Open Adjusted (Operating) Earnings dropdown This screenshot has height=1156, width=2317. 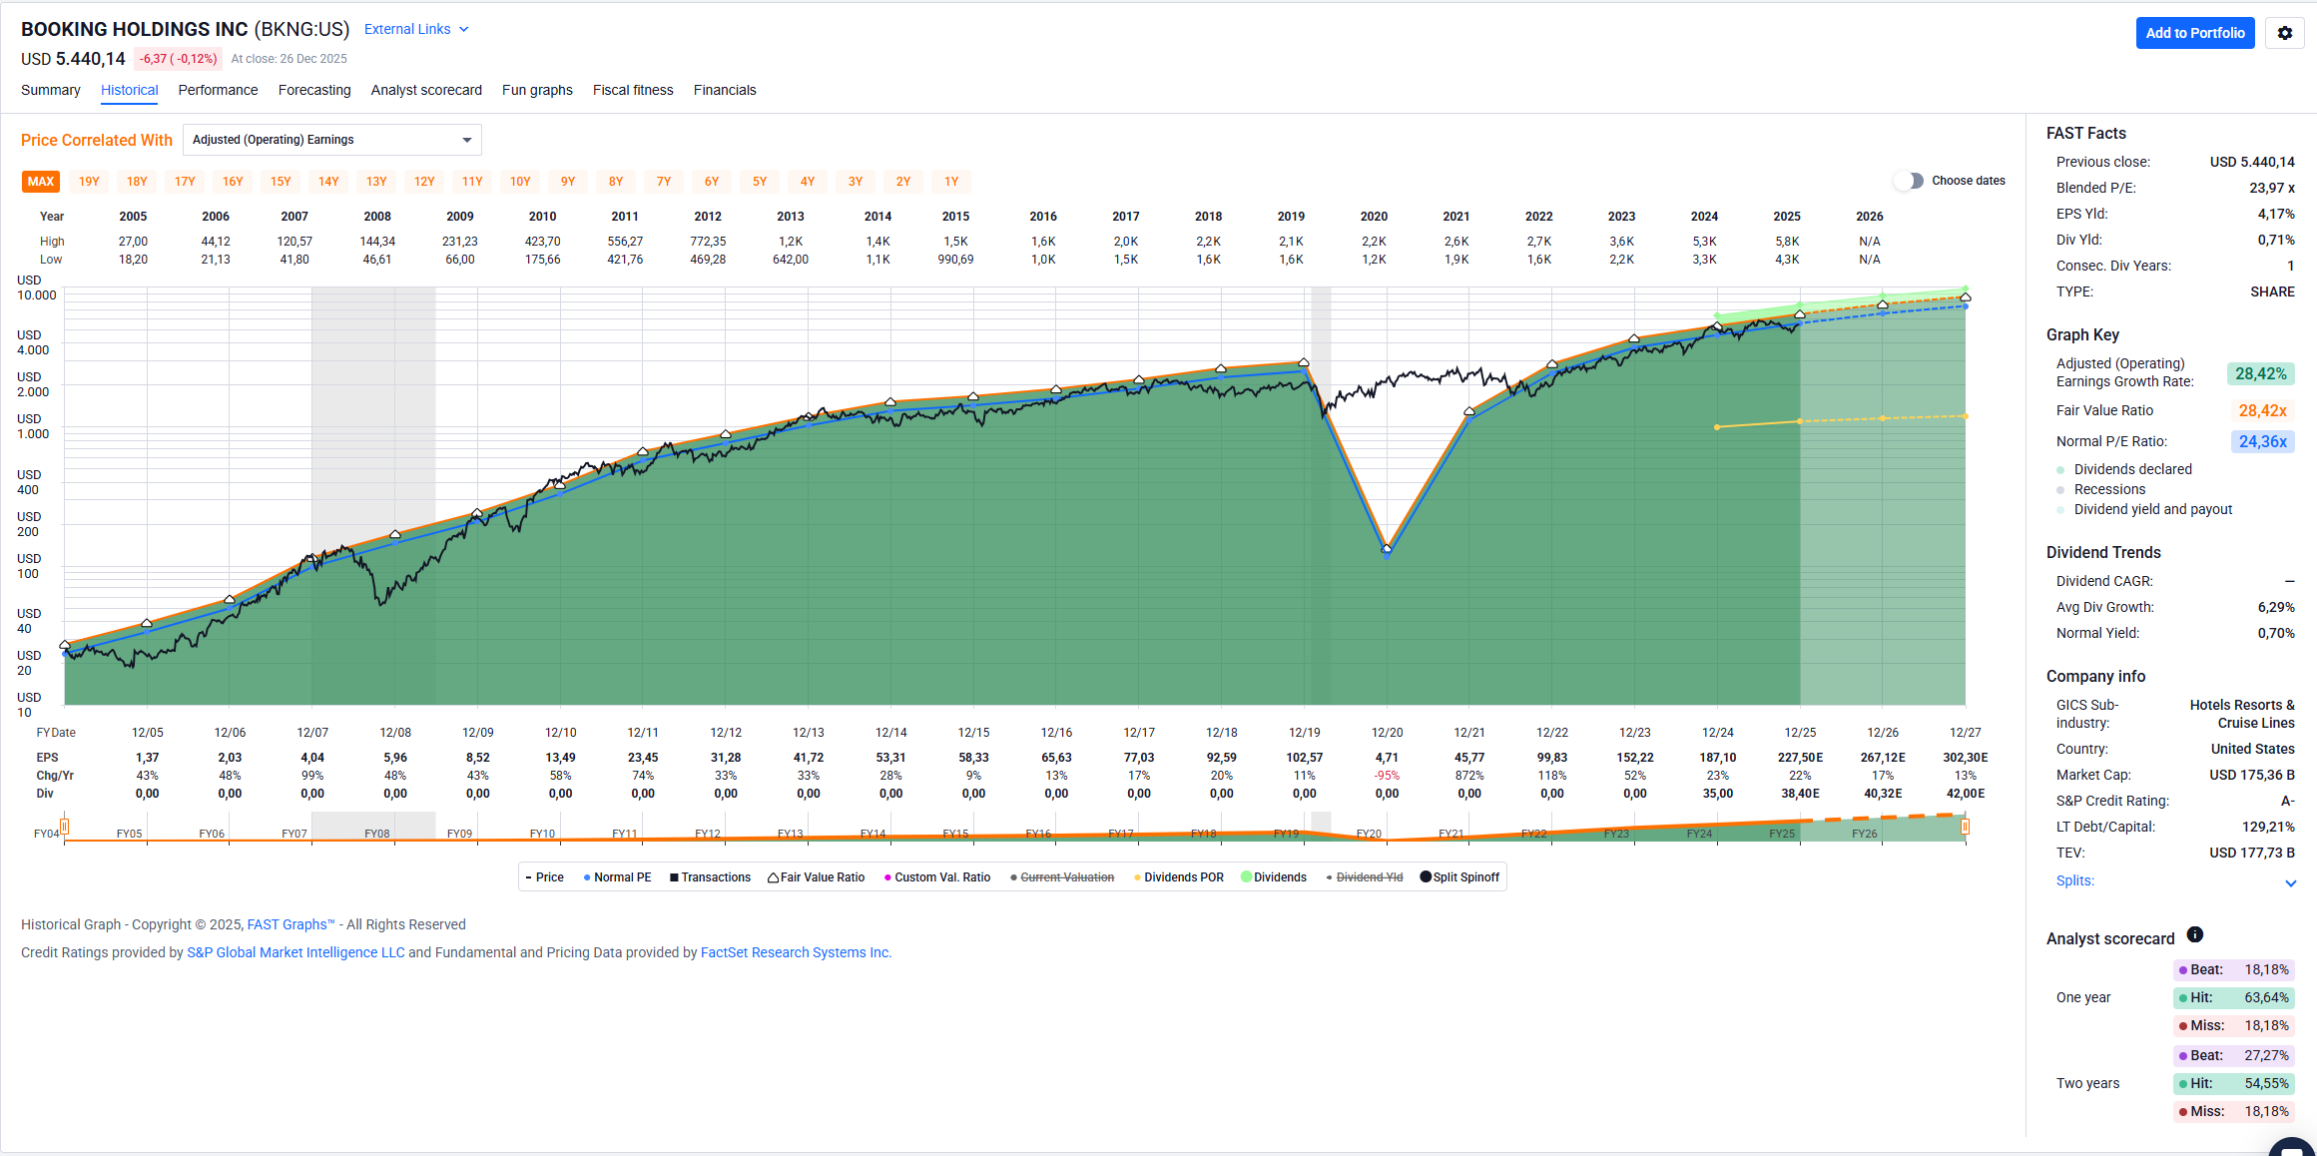(x=331, y=140)
